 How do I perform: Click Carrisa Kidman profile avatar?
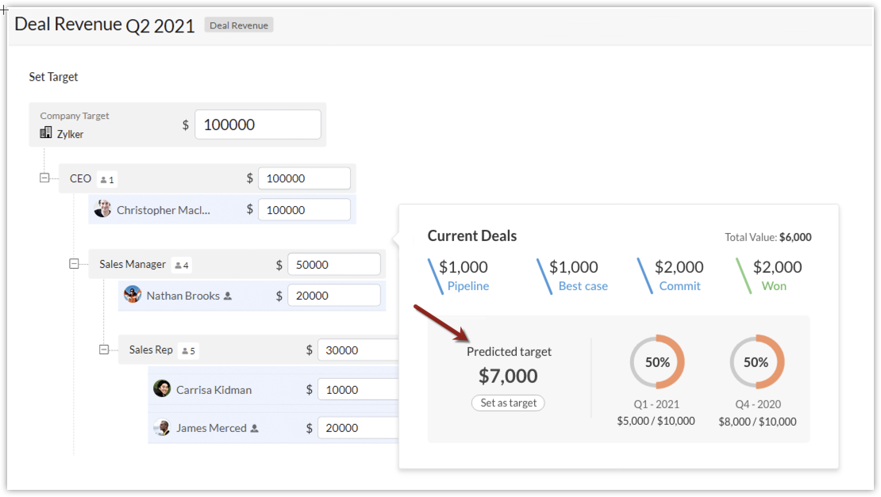click(x=162, y=388)
